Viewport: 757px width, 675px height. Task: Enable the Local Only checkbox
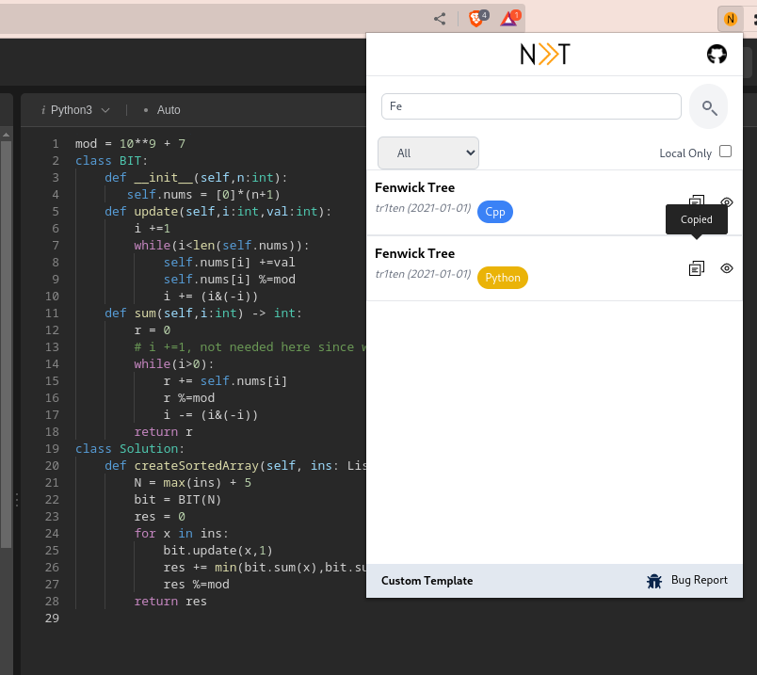(x=725, y=152)
